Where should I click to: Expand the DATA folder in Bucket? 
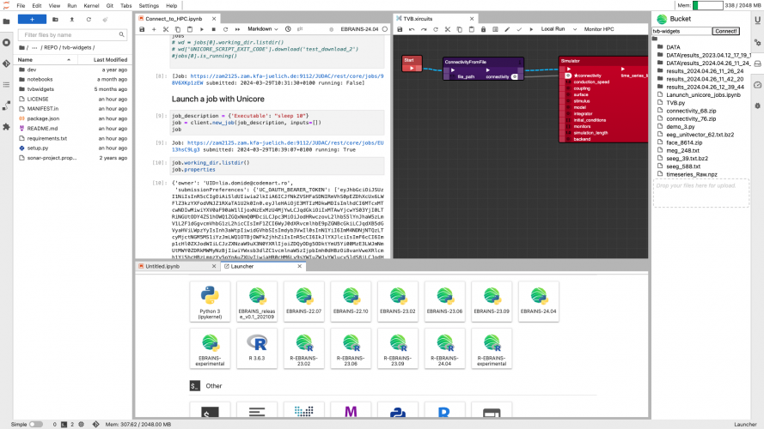point(673,47)
